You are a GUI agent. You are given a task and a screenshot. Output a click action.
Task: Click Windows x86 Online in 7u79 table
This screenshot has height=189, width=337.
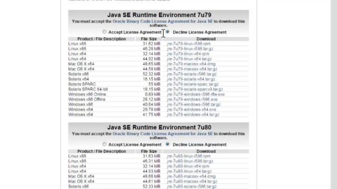(87, 94)
